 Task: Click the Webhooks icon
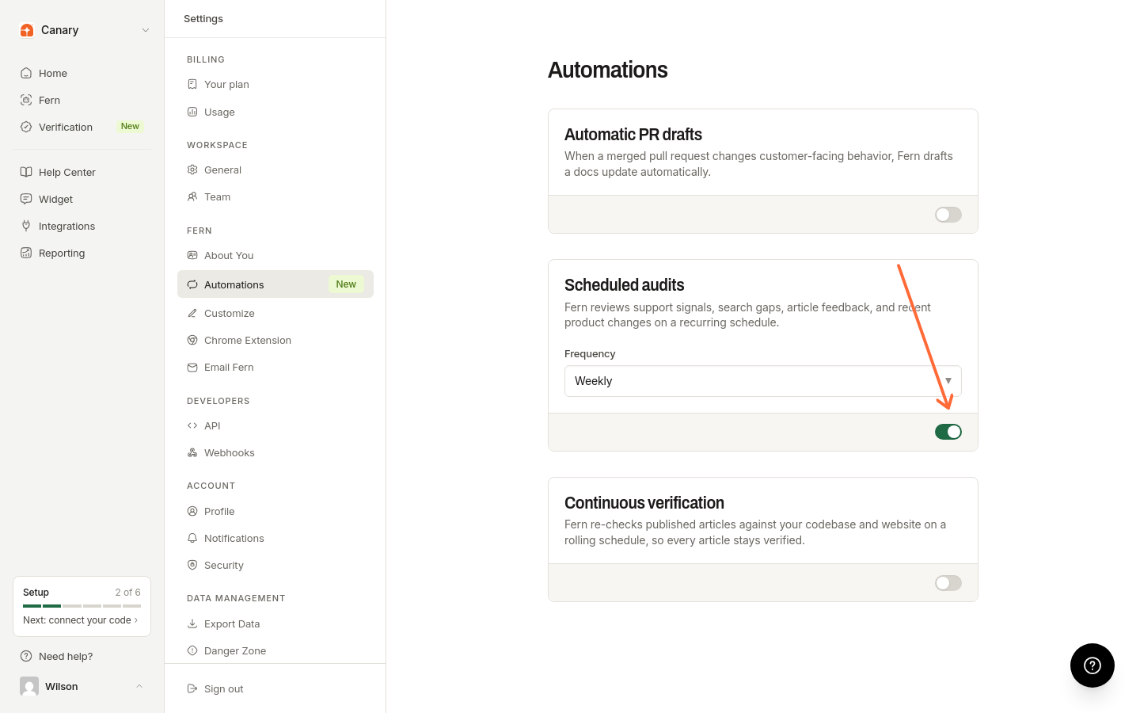point(192,452)
